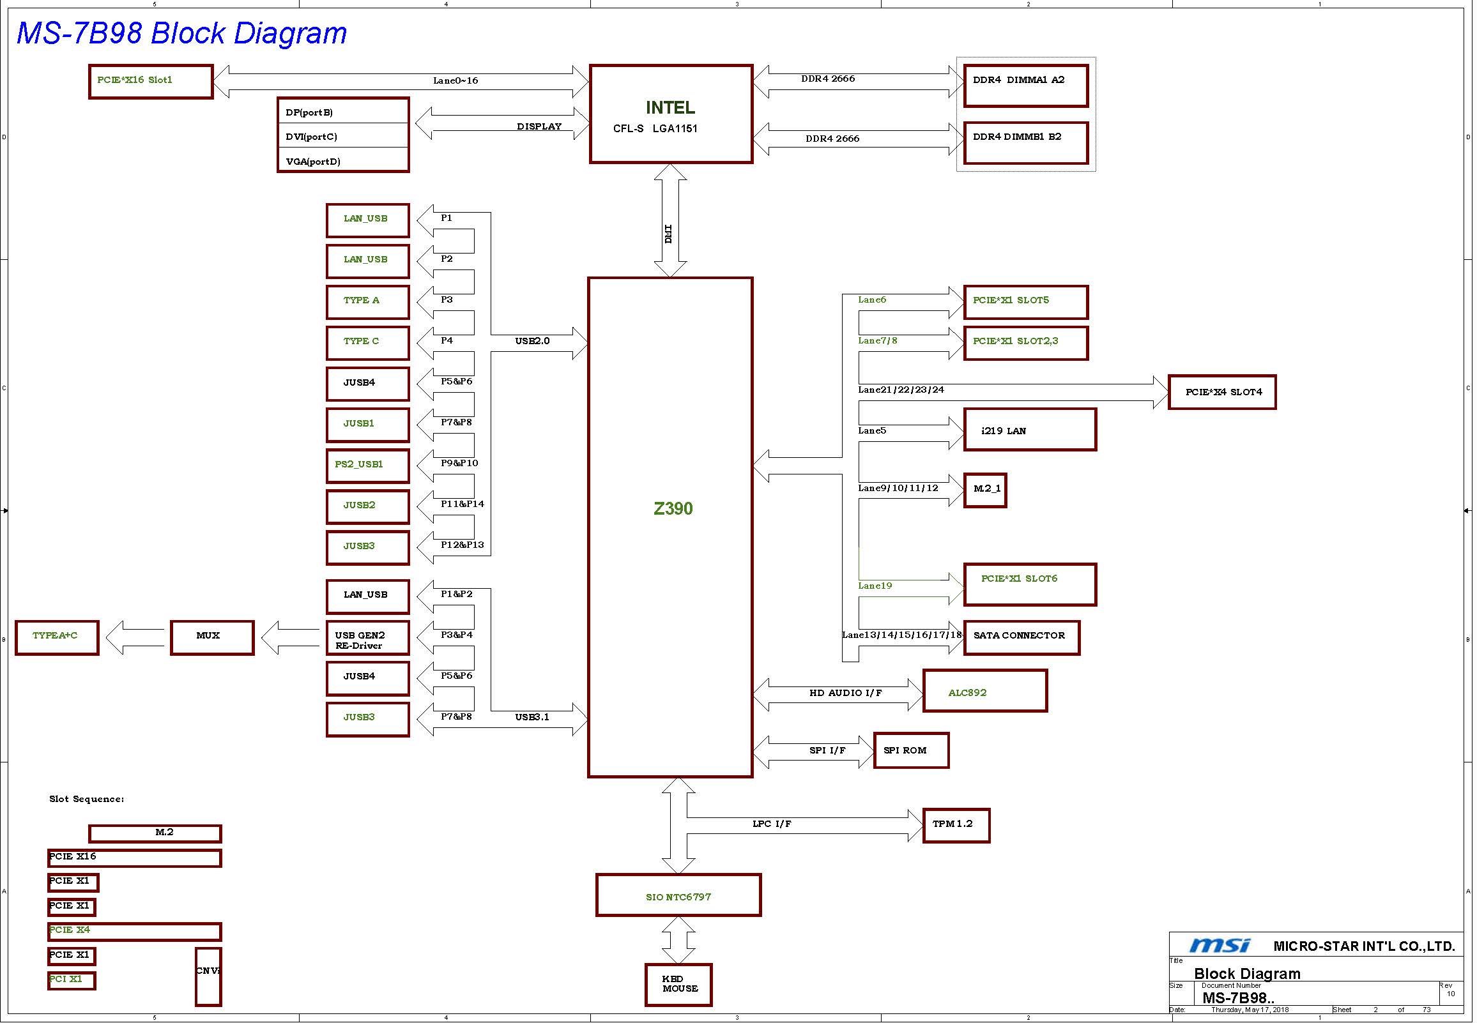The image size is (1484, 1023).
Task: Click the TYPE C USB block
Action: click(x=369, y=344)
